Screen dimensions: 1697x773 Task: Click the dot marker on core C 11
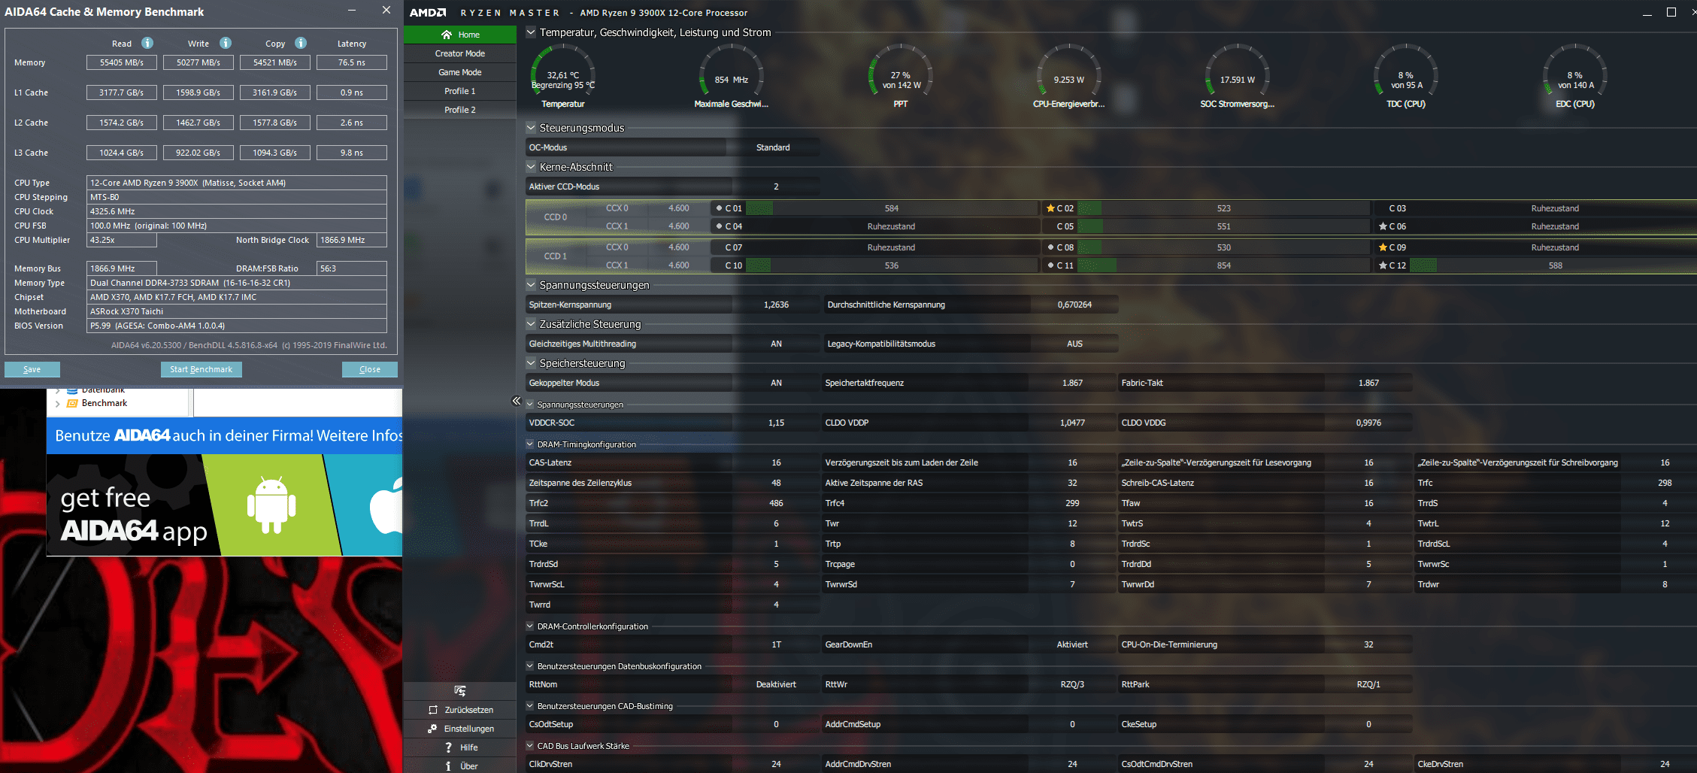(x=1050, y=265)
